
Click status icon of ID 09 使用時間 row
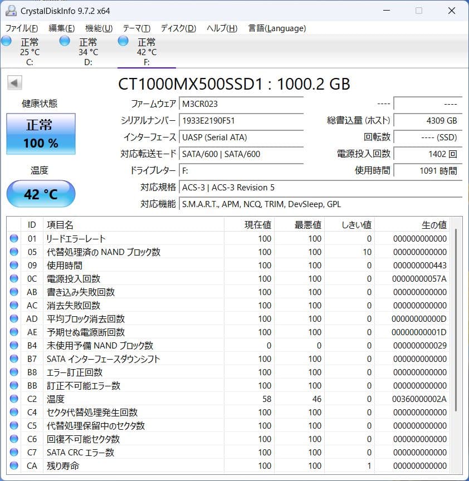pyautogui.click(x=14, y=265)
